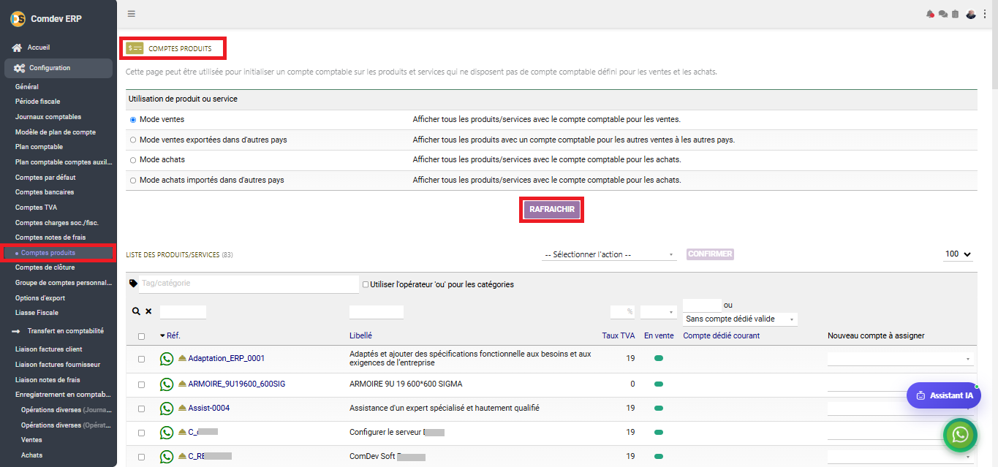998x467 pixels.
Task: Click WhatsApp icon on ARMOIRE_9U19600_600SIG row
Action: [x=167, y=384]
